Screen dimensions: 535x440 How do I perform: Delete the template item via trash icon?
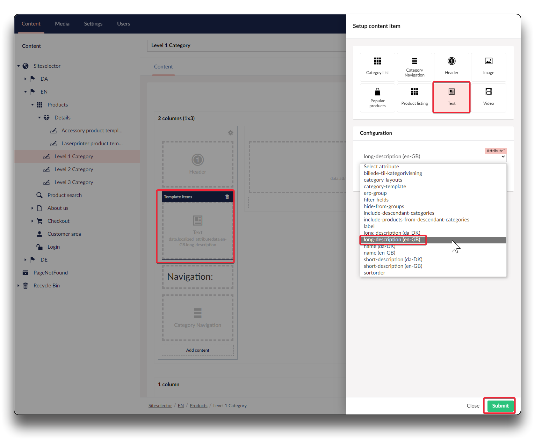click(x=227, y=197)
